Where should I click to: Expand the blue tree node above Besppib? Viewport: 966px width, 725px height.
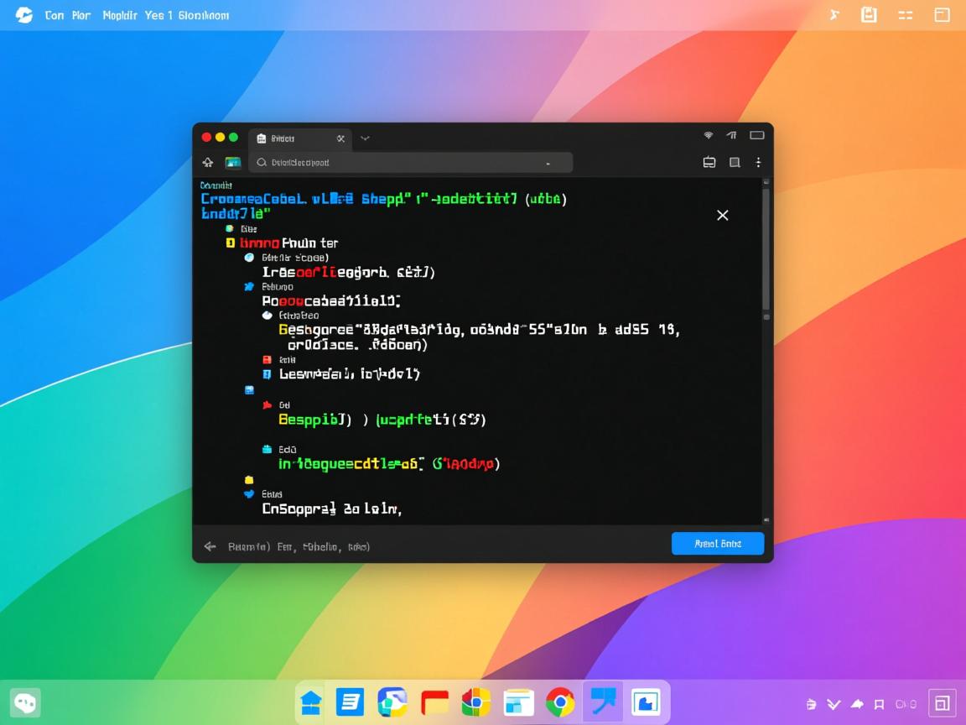[248, 389]
